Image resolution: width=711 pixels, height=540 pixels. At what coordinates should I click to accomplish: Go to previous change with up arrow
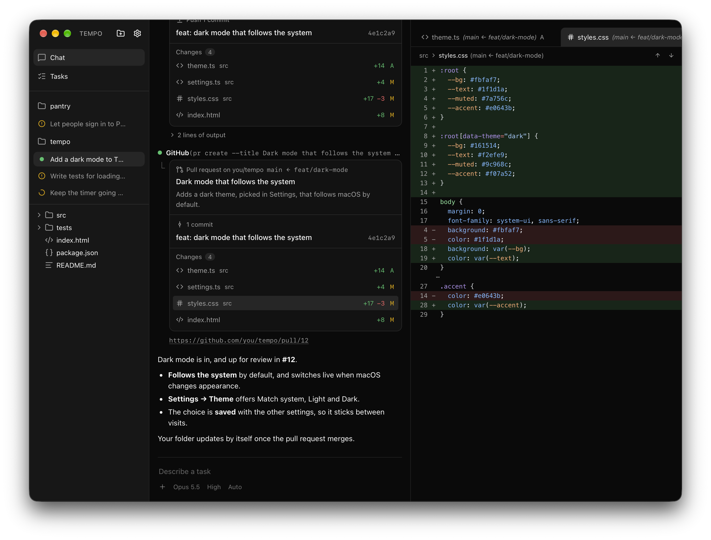(657, 55)
